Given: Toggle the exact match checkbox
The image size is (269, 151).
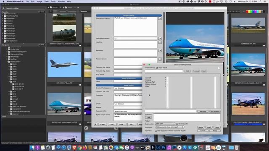Looking at the screenshot, I should (157, 68).
